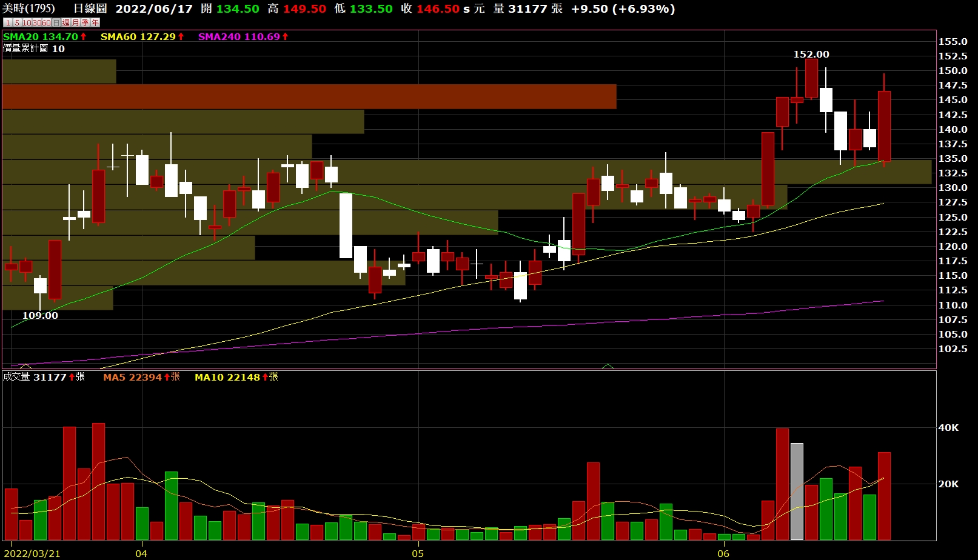Screen dimensions: 978x560
Task: Click the change value +9.50 (+6.93%)
Action: (x=623, y=9)
